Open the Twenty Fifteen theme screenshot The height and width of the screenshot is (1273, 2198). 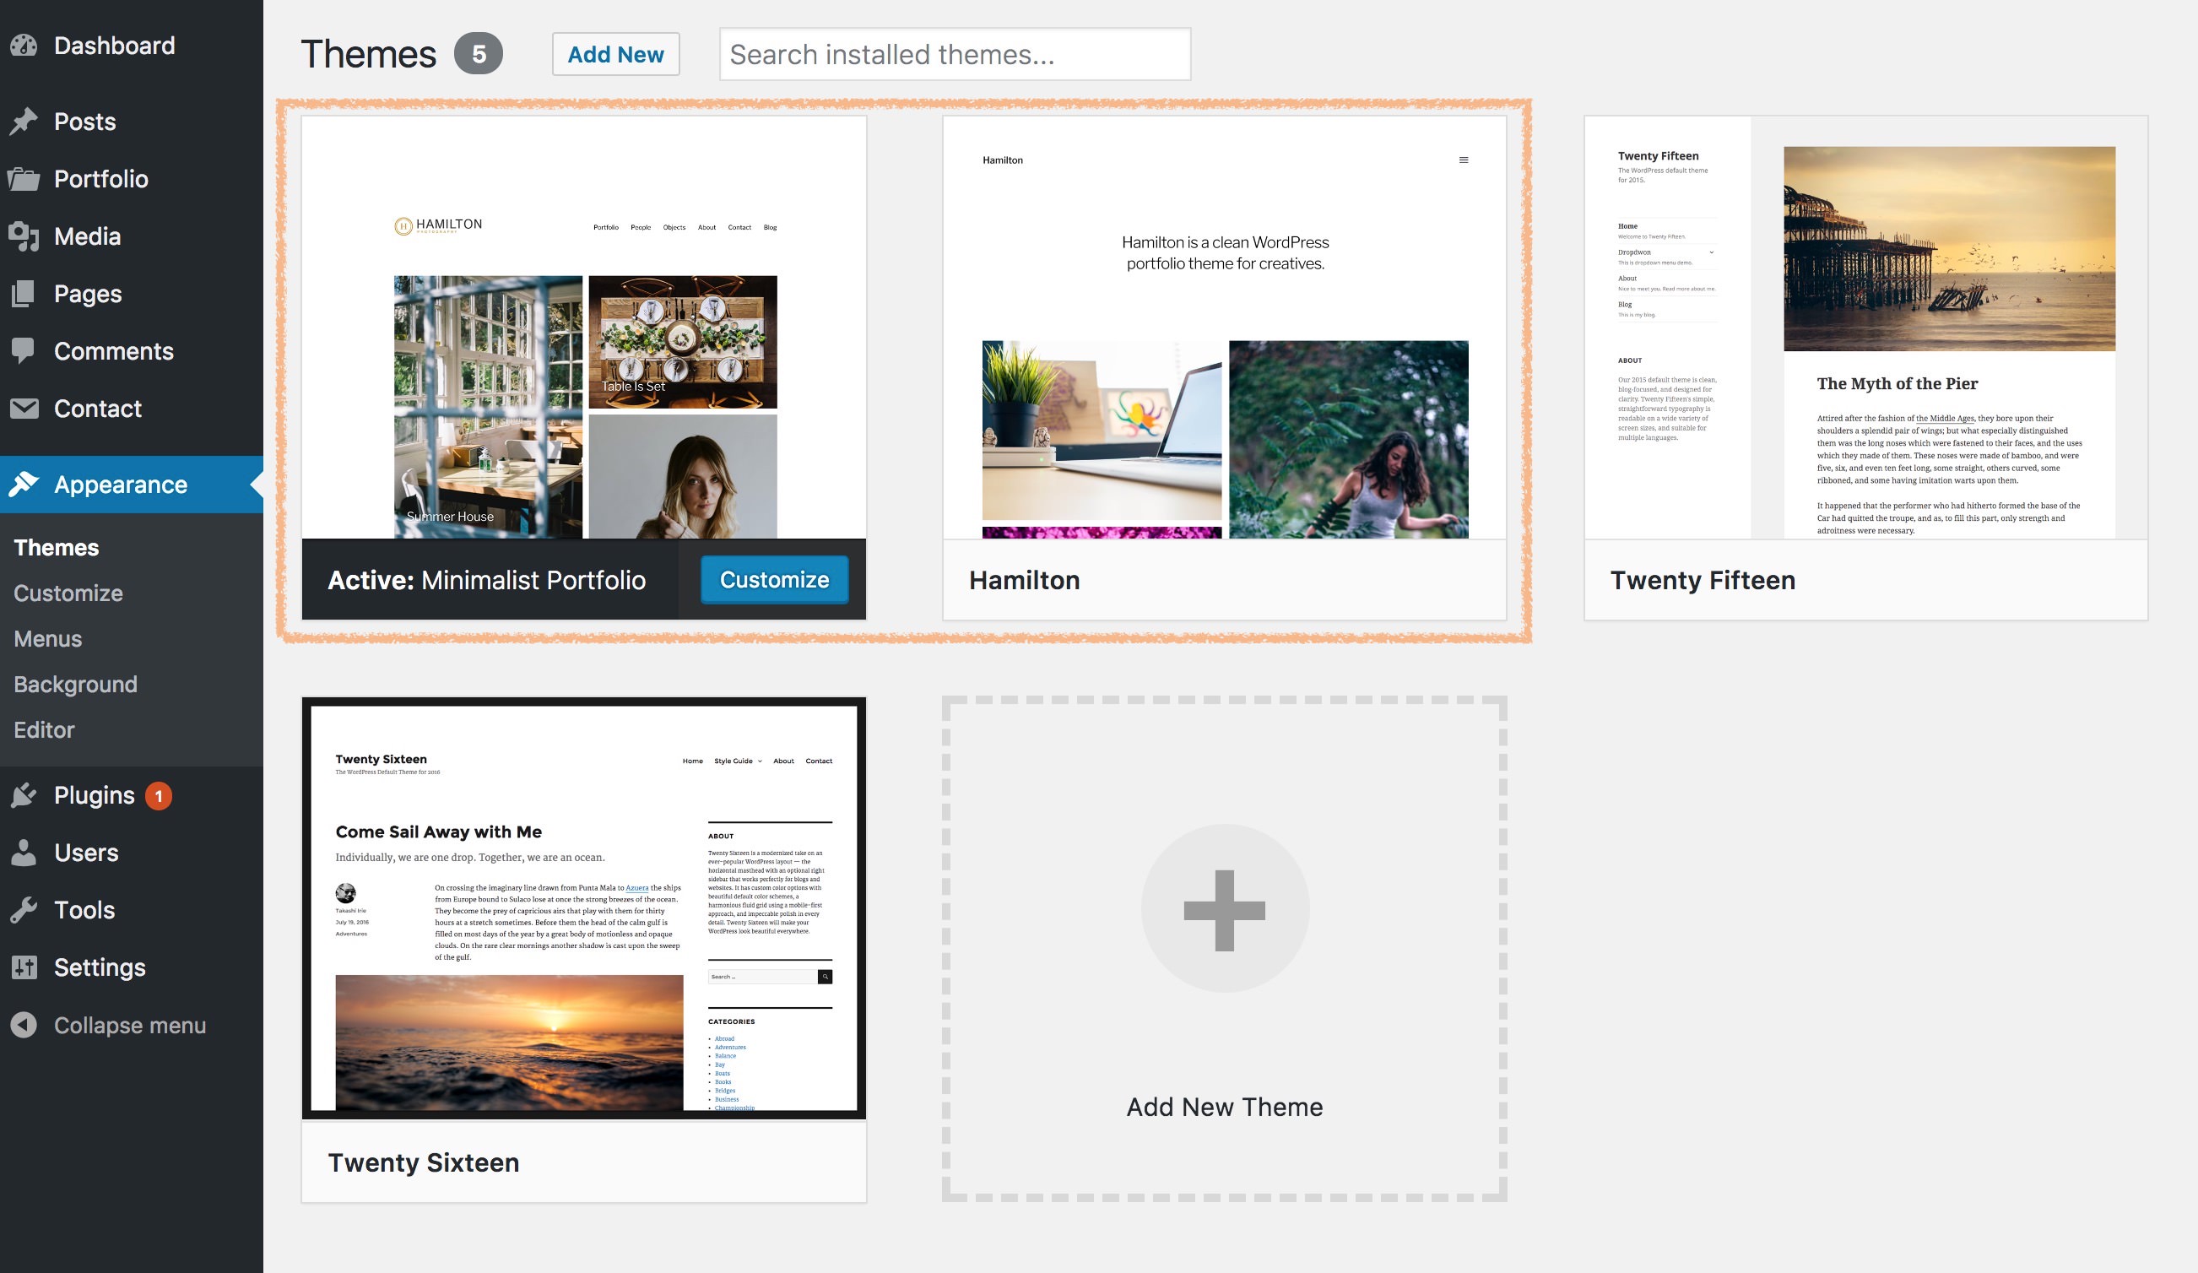click(x=1865, y=328)
